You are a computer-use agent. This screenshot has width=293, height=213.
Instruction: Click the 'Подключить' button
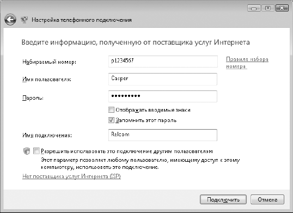tap(223, 199)
